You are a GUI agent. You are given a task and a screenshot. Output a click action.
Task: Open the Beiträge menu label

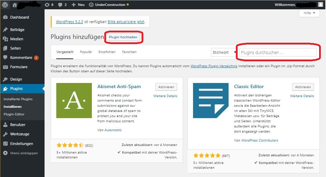[17, 30]
